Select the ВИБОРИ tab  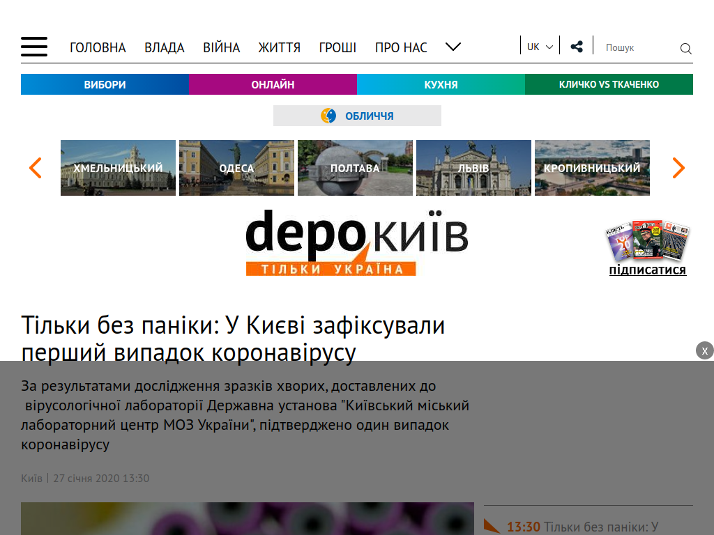point(105,84)
